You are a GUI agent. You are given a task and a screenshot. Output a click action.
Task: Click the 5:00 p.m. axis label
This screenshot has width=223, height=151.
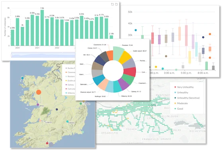click(x=186, y=73)
